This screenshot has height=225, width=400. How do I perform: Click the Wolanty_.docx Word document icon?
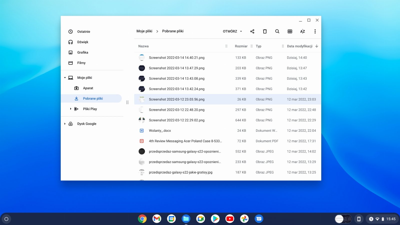point(142,130)
